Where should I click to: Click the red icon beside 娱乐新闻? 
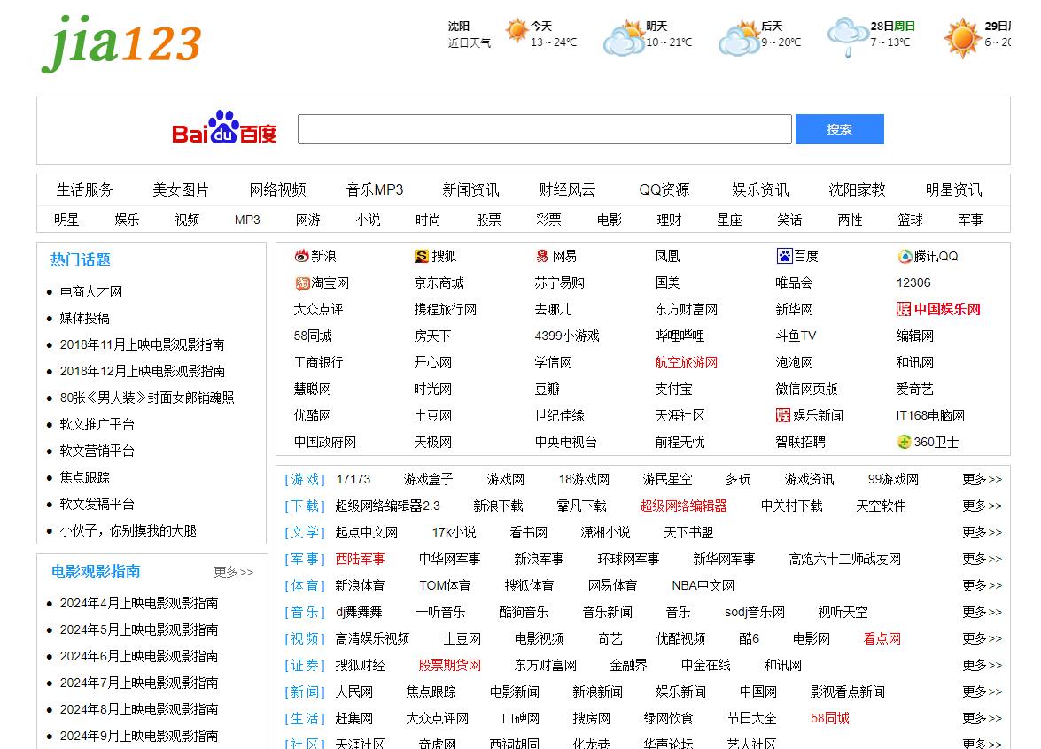782,415
